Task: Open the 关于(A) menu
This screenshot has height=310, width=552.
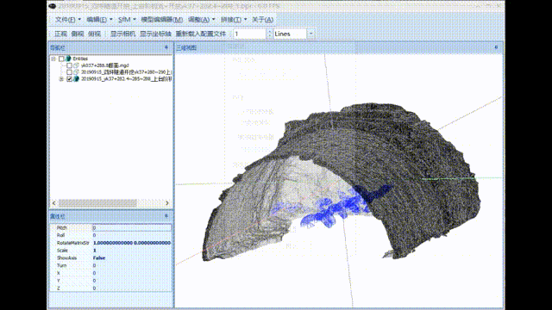Action: coord(262,20)
